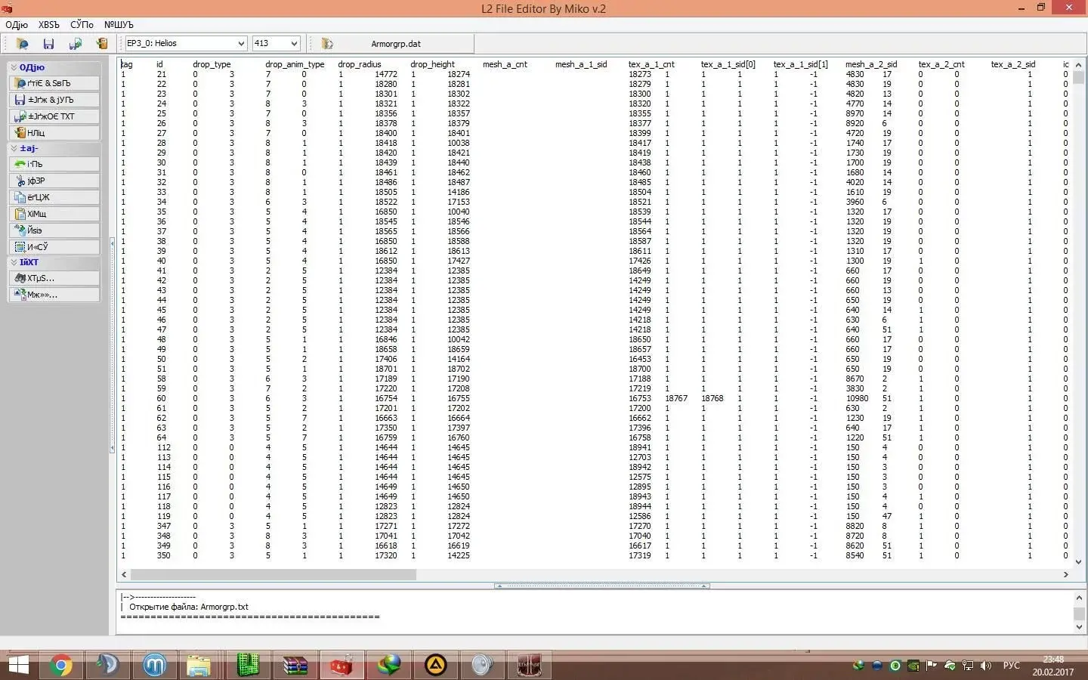This screenshot has width=1088, height=680.
Task: Click the sidebar find button with binoculars
Action: tap(54, 278)
